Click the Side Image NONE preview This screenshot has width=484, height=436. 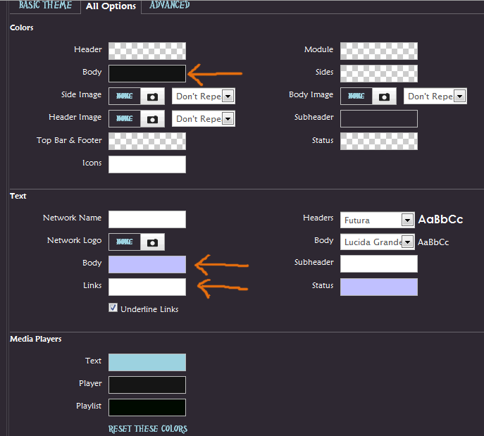click(125, 96)
